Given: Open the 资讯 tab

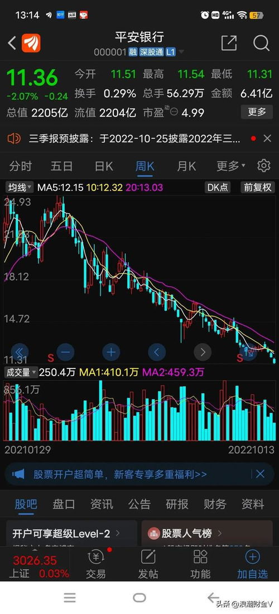Looking at the screenshot, I should pos(102,504).
